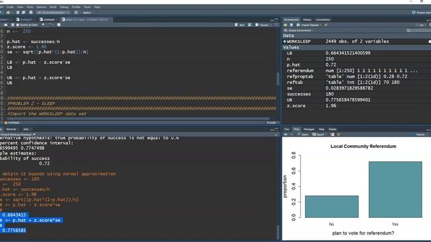Open the Global Environment dropdown

299,30
